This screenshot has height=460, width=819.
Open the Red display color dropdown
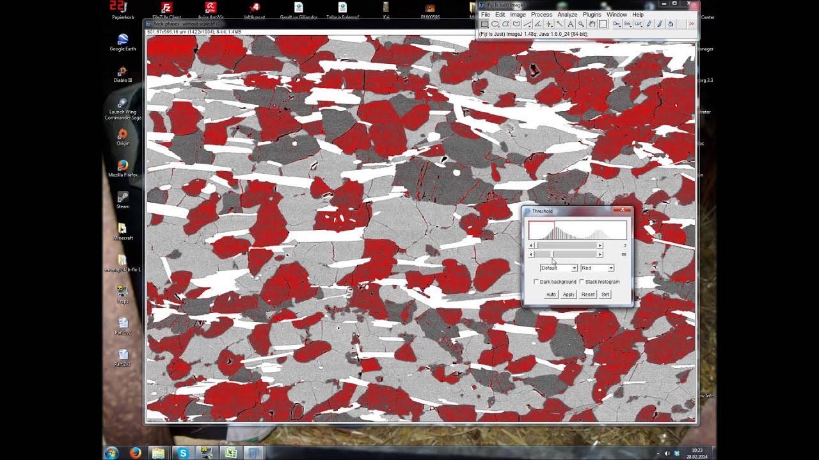point(597,268)
